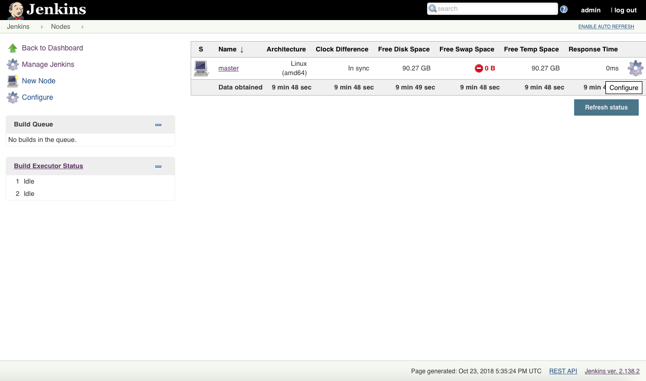
Task: Click the 'Data obtained' row label
Action: pos(241,87)
